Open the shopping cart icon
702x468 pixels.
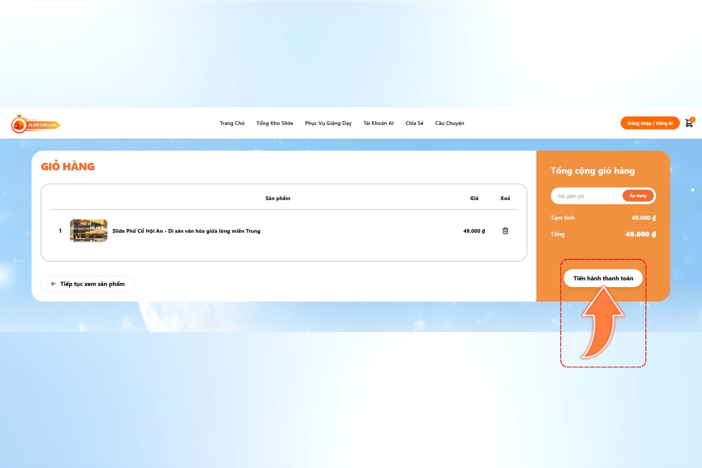click(689, 123)
